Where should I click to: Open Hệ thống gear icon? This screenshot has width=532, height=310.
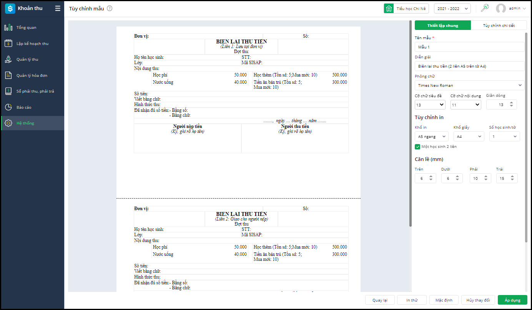(x=8, y=123)
